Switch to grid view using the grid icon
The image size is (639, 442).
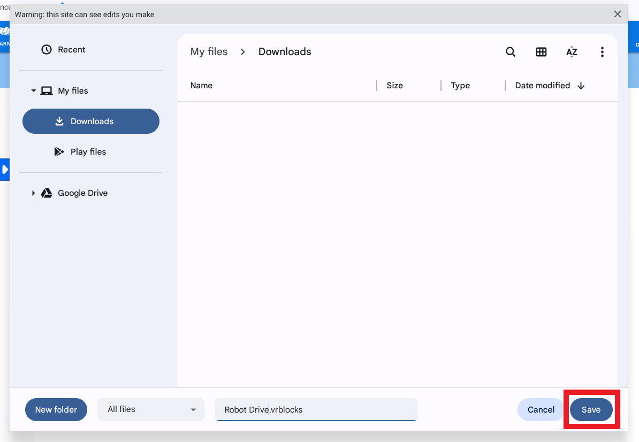[541, 51]
